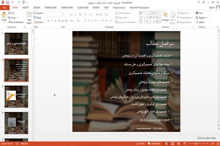Click the Save icon in quick access toolbar
The height and width of the screenshot is (146, 220).
point(8,2)
